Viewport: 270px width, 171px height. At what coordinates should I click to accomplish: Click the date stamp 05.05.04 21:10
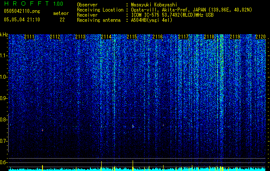pos(22,20)
